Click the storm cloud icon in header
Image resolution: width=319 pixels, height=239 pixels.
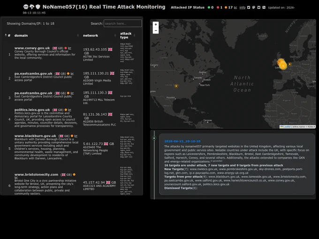point(32,7)
